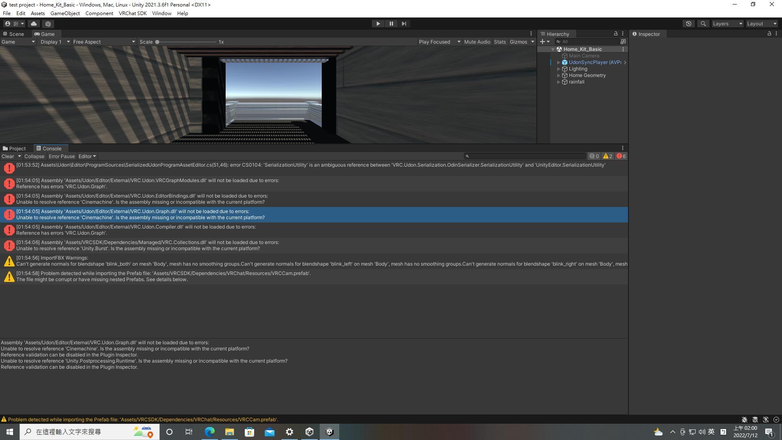Toggle error messages counter filter
The image size is (782, 440).
[621, 156]
